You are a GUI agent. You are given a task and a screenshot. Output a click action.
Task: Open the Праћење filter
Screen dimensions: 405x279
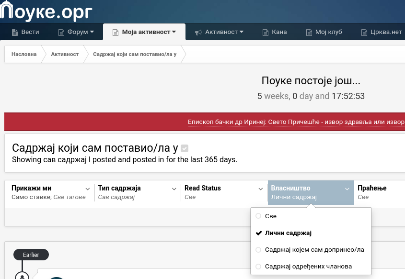[x=380, y=192]
